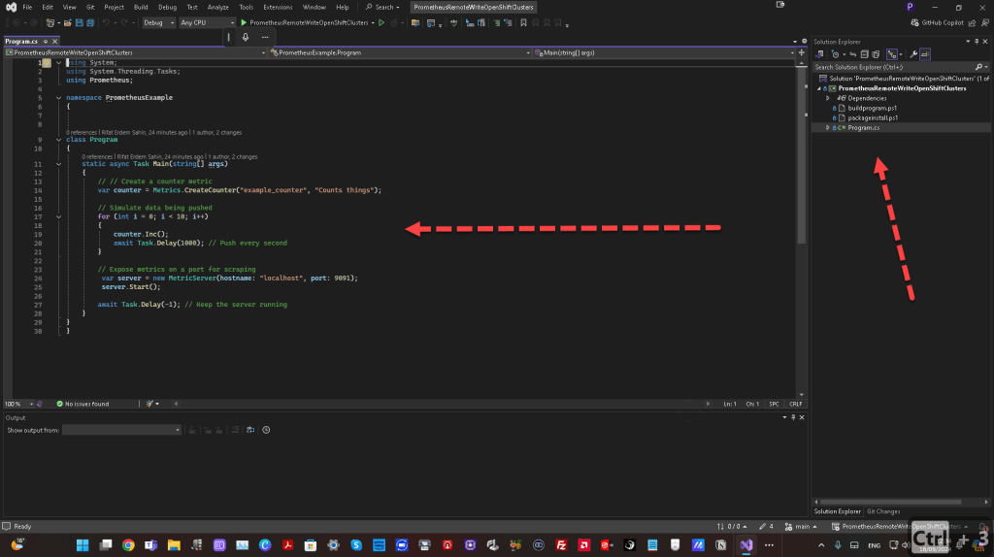Pin the Program.cs tab
994x557 pixels.
[46, 41]
